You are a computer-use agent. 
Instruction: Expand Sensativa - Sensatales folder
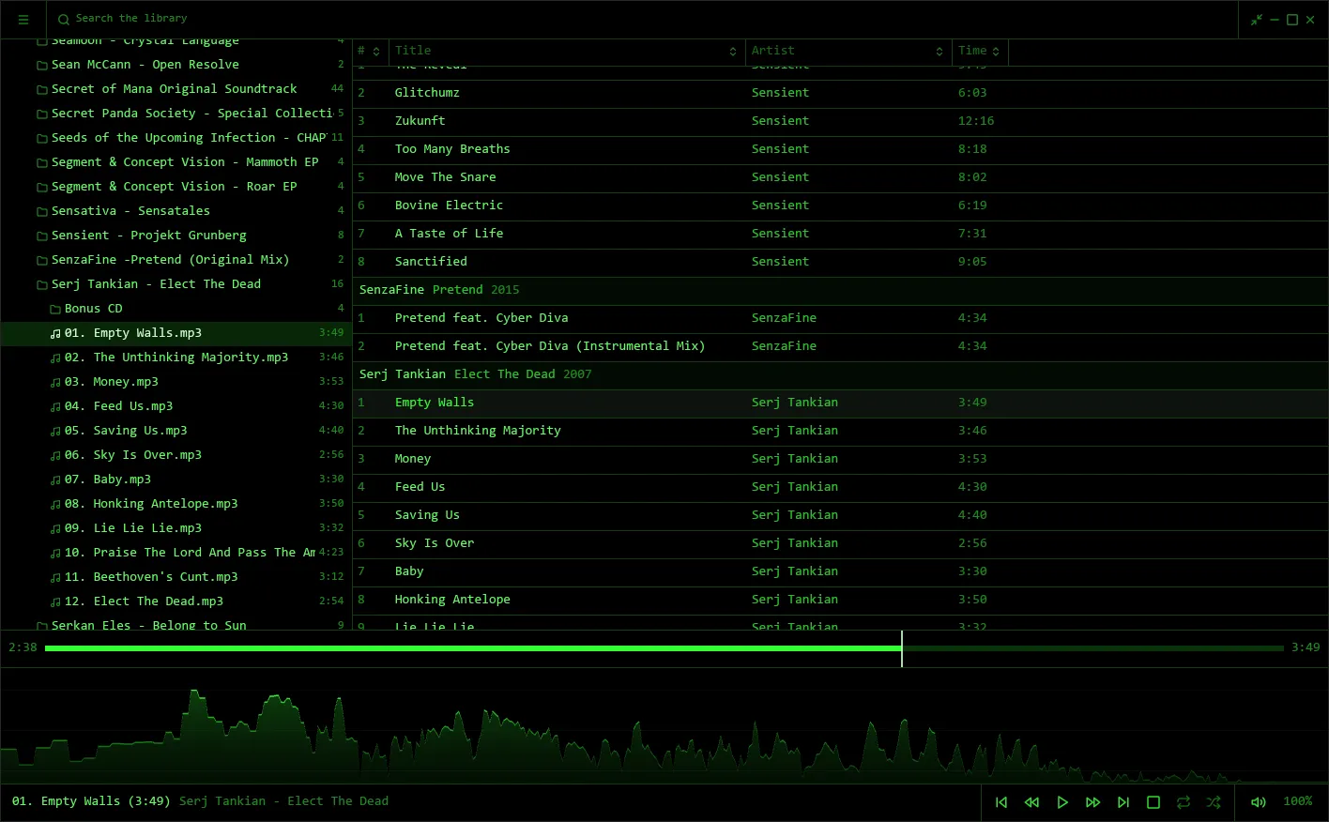pyautogui.click(x=176, y=211)
